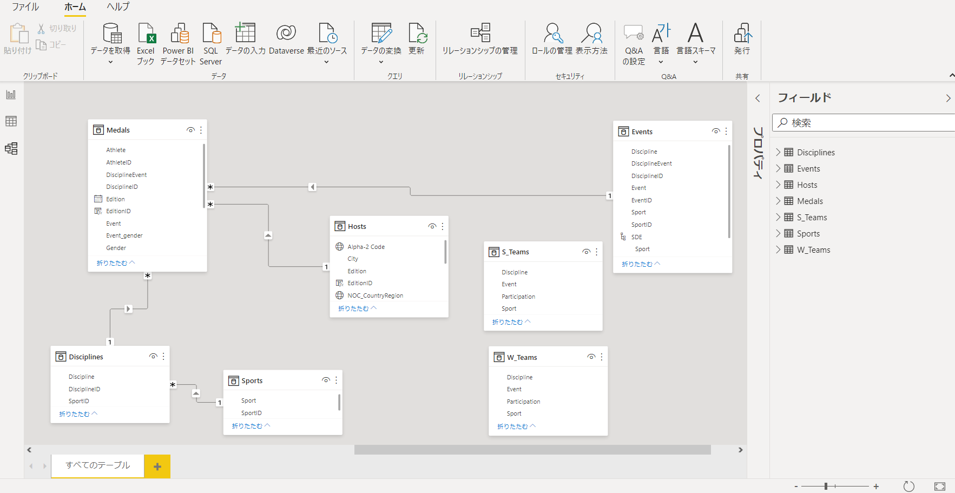Click the horizontal canvas scrollbar

(x=532, y=450)
